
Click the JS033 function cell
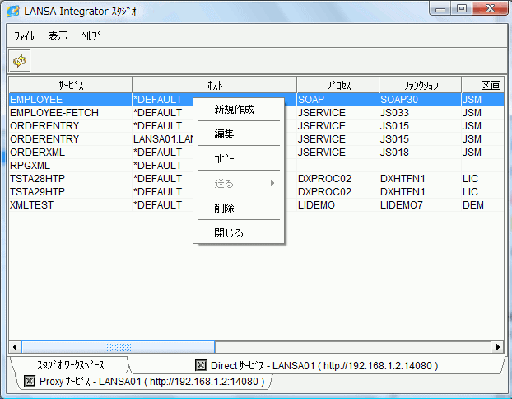(x=421, y=112)
